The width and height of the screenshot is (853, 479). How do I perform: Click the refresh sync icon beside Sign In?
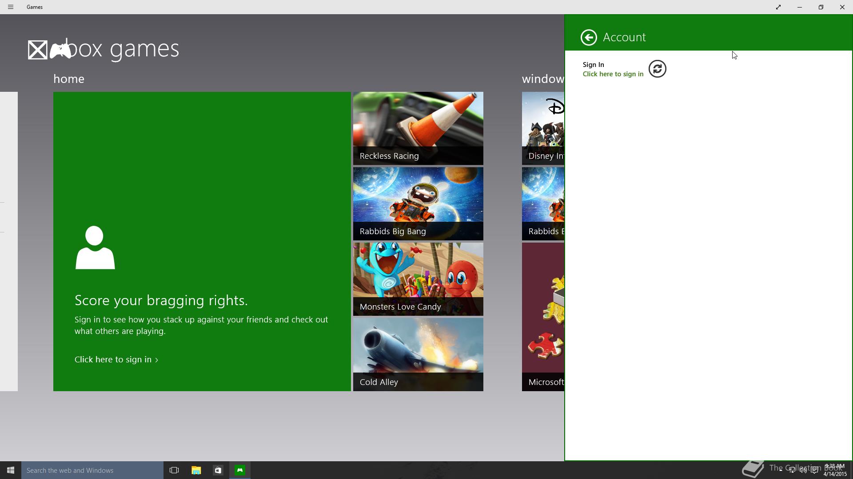point(658,69)
